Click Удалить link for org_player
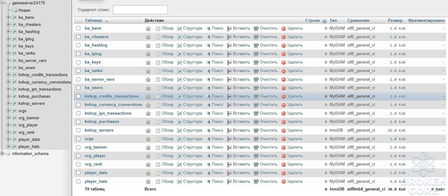The height and width of the screenshot is (196, 448). 295,156
